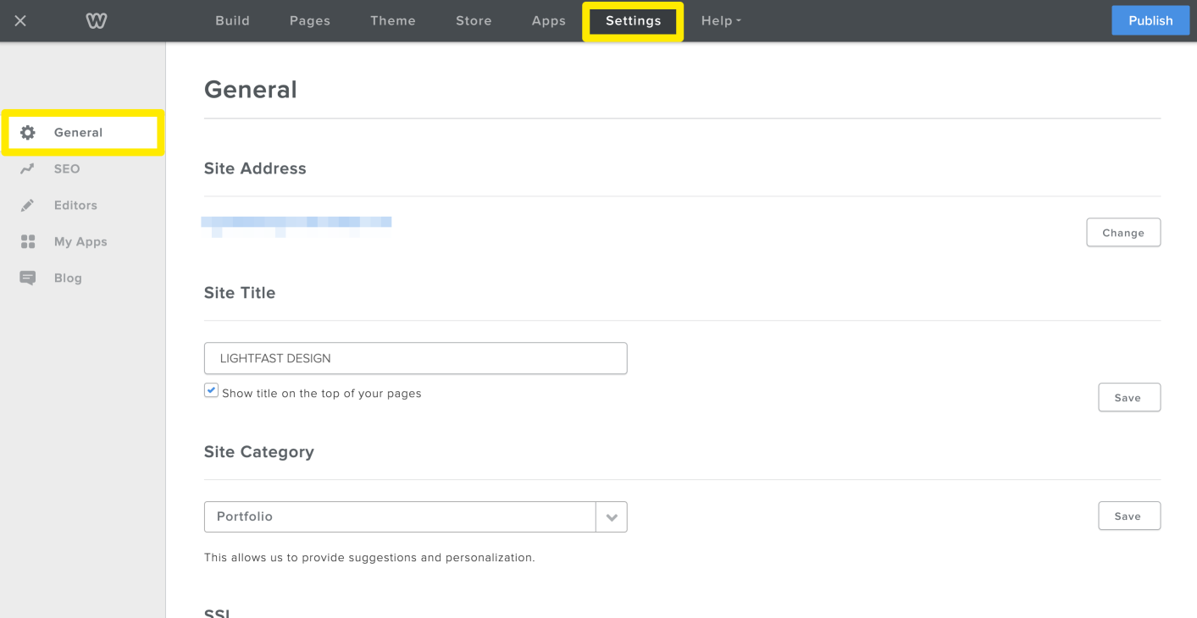1197x618 pixels.
Task: Select the Apps tab
Action: point(549,20)
